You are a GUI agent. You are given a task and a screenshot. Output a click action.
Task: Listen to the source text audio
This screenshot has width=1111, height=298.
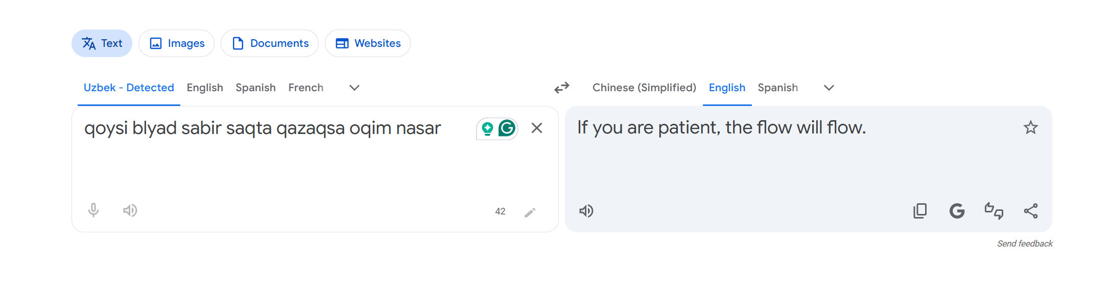coord(130,210)
